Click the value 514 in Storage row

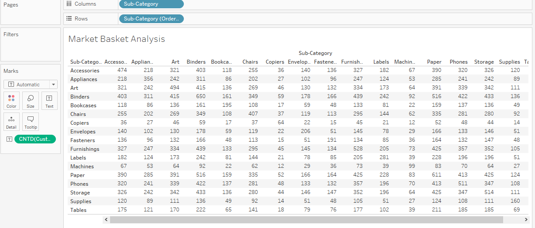(489, 193)
